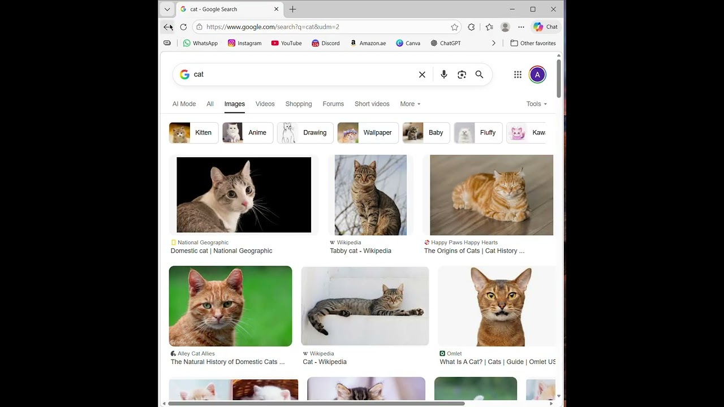Search by image with Lens camera icon

coord(462,75)
